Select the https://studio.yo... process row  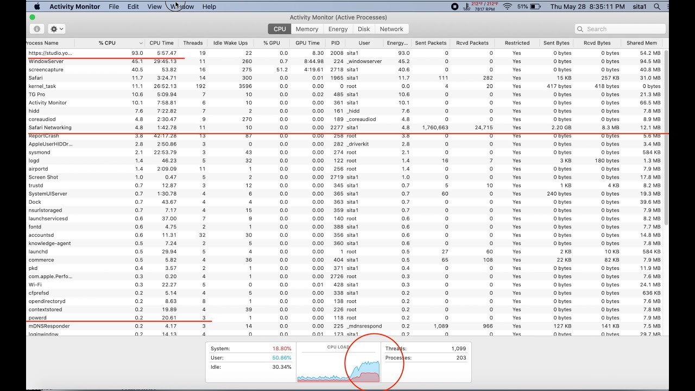344,53
